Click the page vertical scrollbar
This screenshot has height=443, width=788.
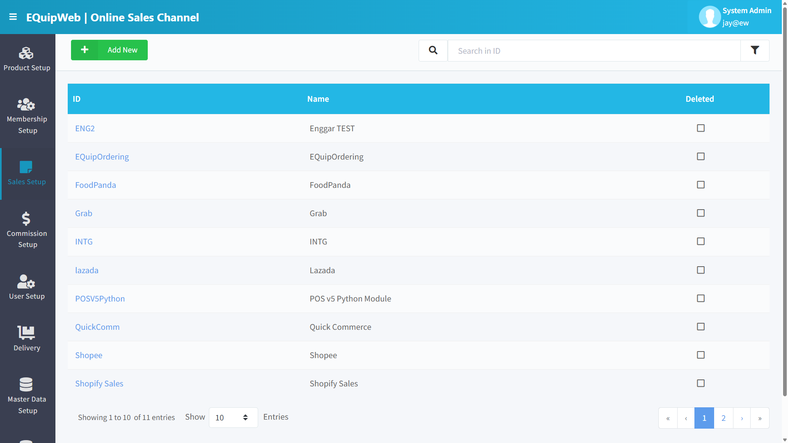coord(785,201)
